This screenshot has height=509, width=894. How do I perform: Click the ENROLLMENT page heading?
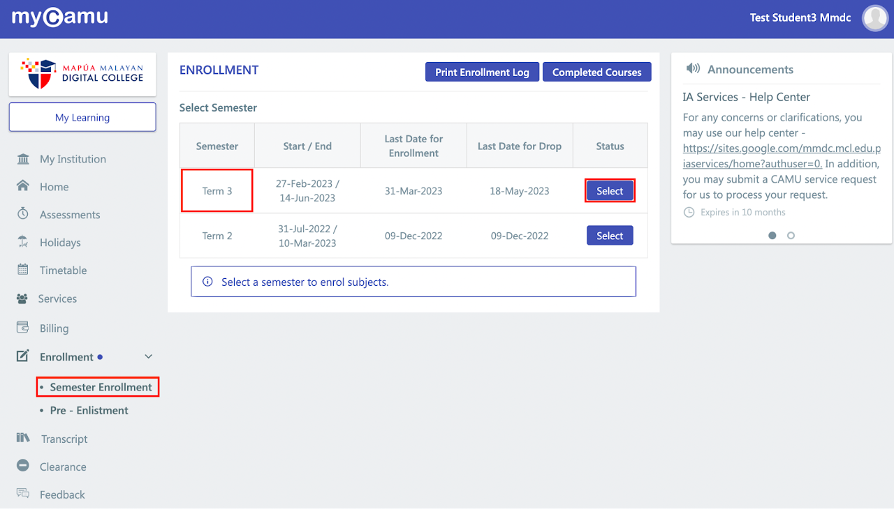[219, 70]
